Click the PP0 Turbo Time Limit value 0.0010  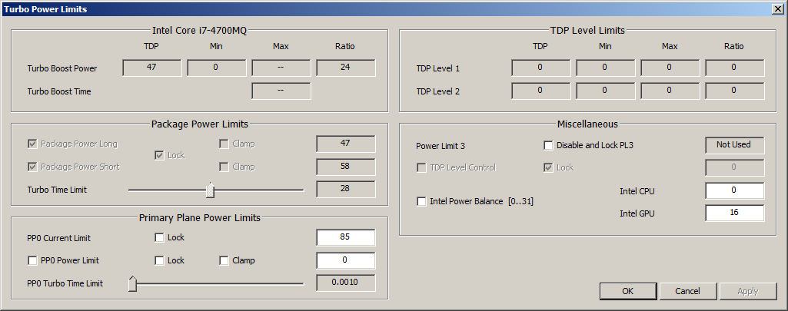[x=346, y=283]
